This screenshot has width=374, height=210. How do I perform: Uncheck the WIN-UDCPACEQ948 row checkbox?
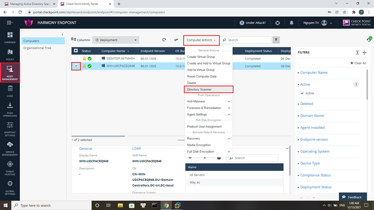tap(76, 66)
